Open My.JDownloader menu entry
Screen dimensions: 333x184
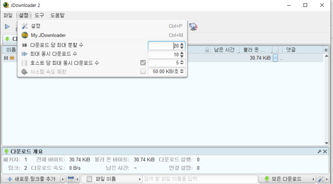tap(102, 35)
